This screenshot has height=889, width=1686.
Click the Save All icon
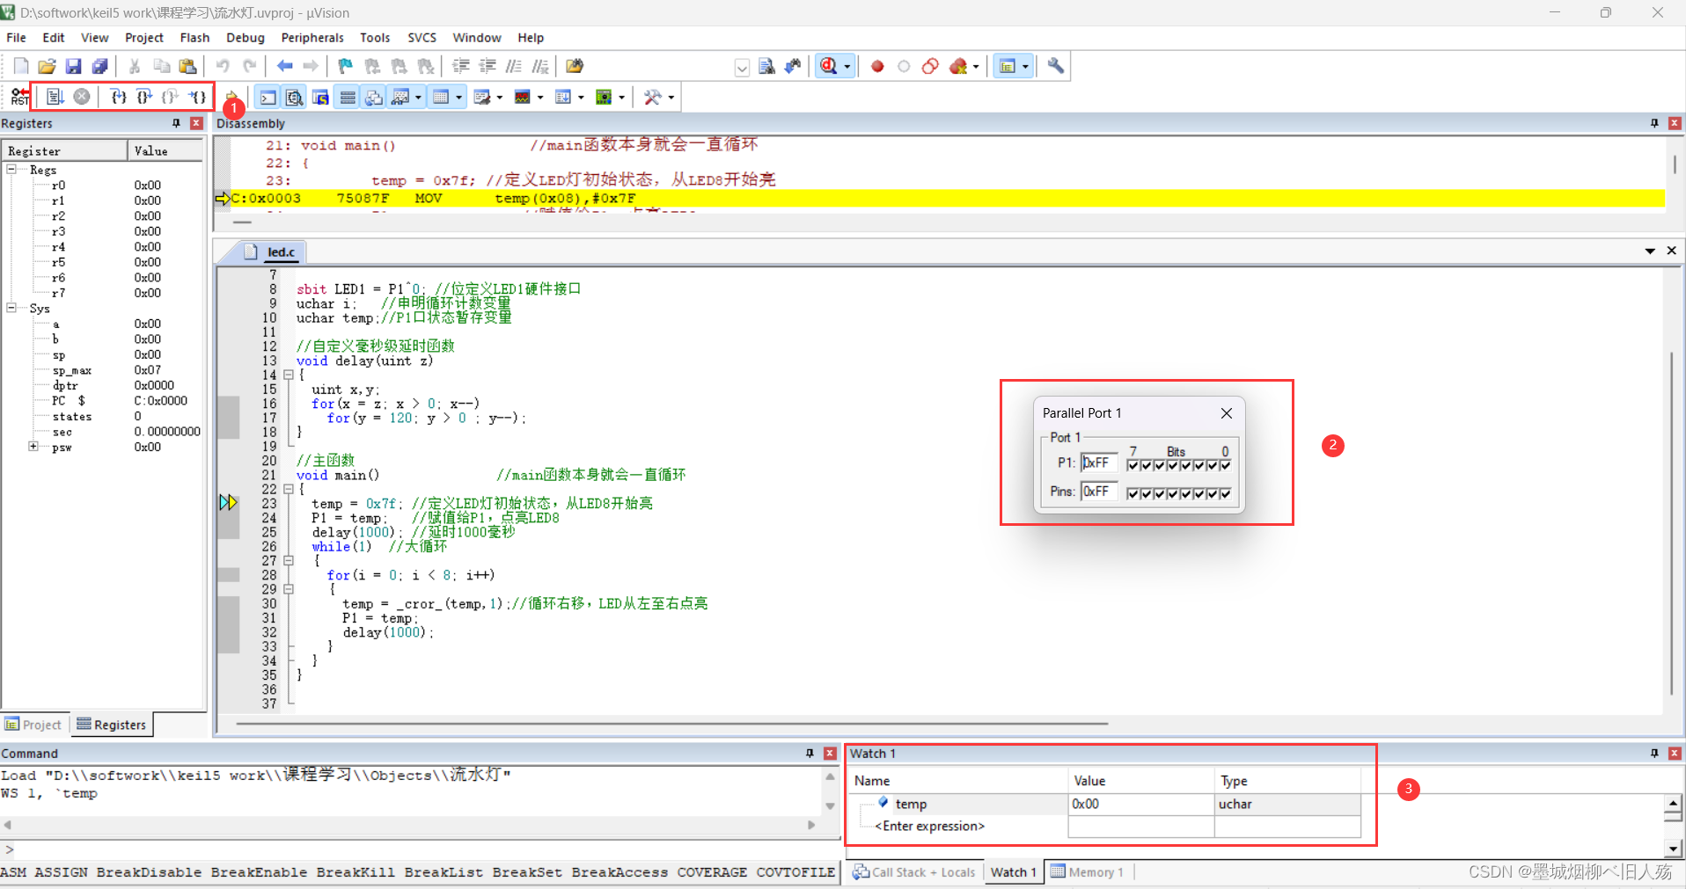click(99, 66)
